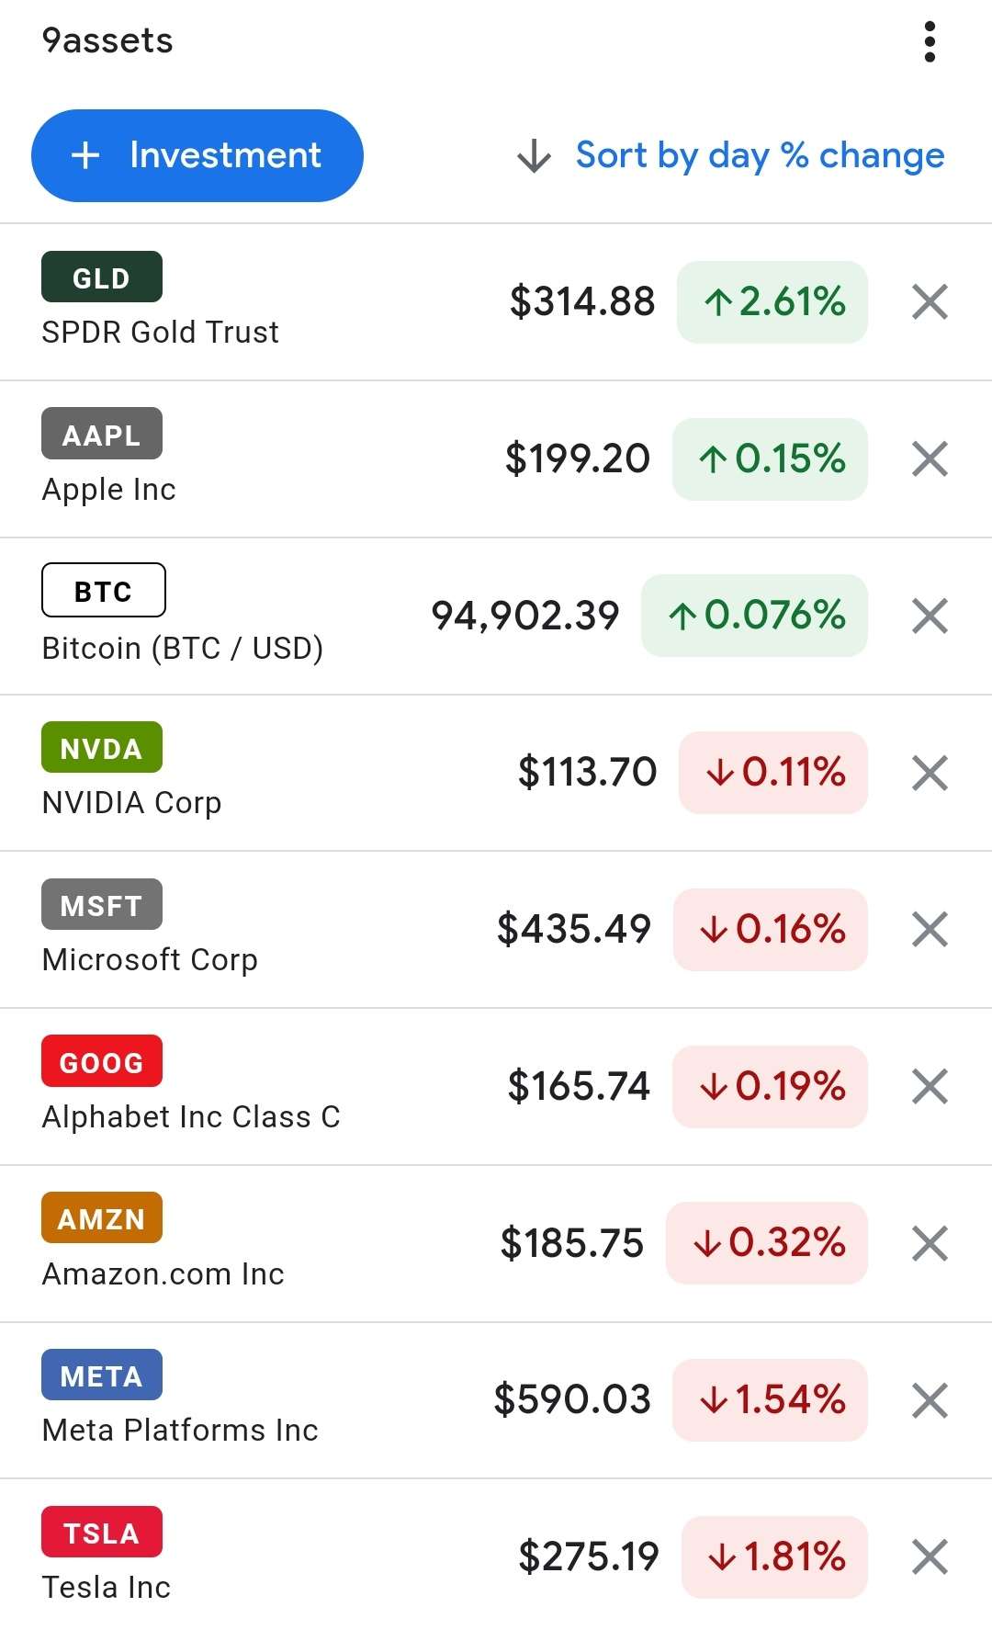Image resolution: width=992 pixels, height=1641 pixels.
Task: Tap GLD's 2.61% change chip
Action: 772,302
